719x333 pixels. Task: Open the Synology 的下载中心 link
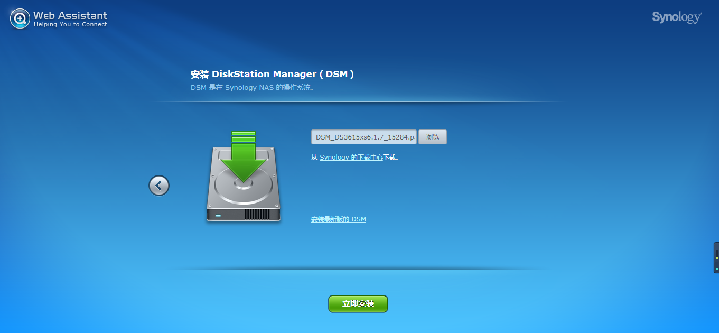pyautogui.click(x=351, y=158)
